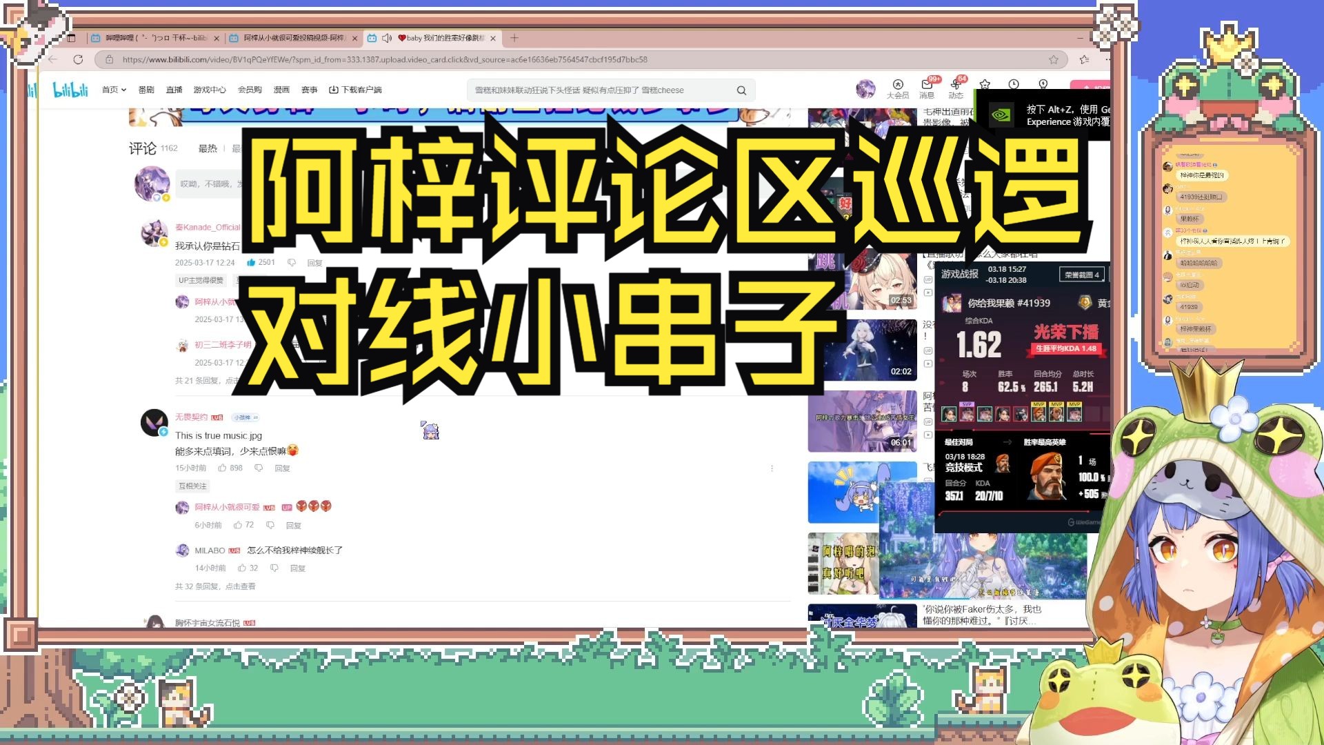This screenshot has width=1324, height=745.
Task: Open the more options on 无畏契约 comment
Action: pyautogui.click(x=772, y=468)
